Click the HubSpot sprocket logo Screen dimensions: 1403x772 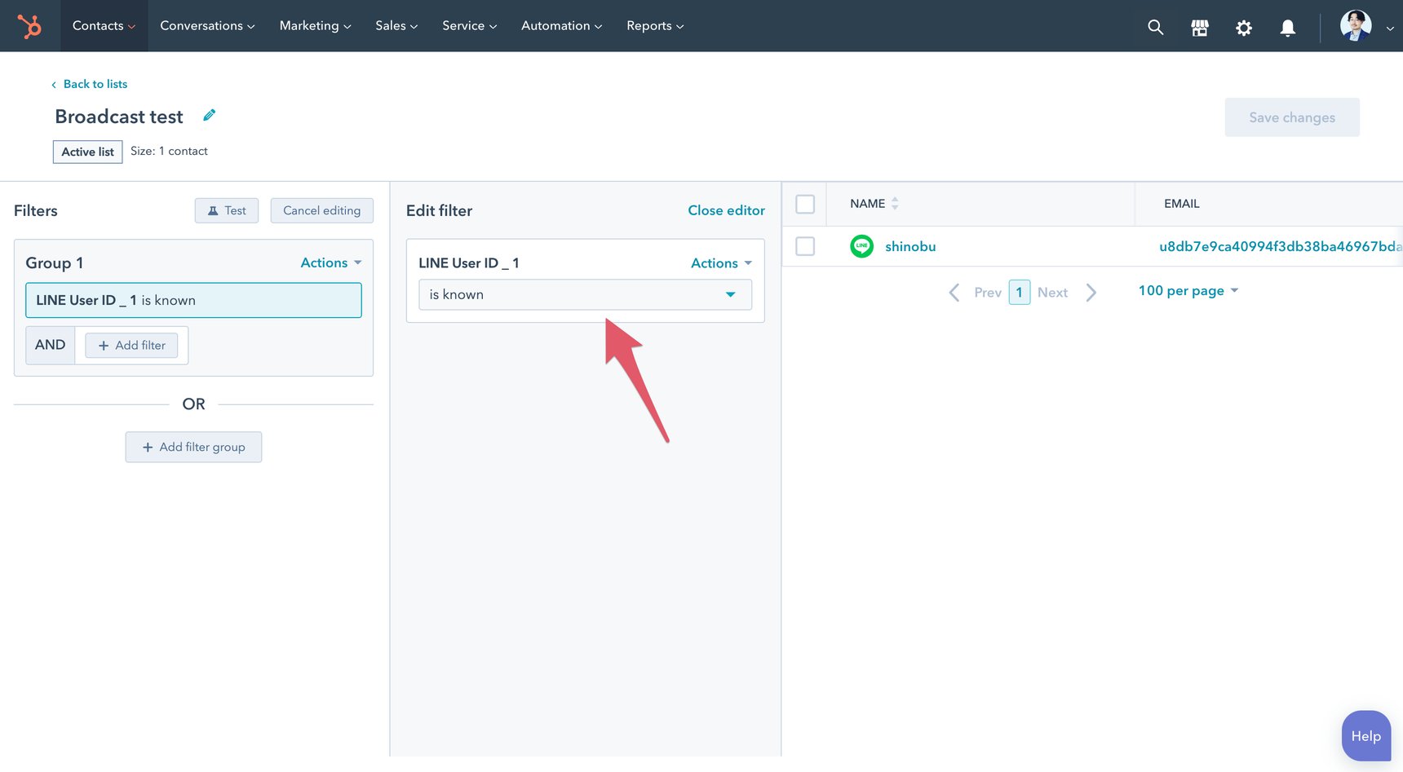tap(30, 25)
